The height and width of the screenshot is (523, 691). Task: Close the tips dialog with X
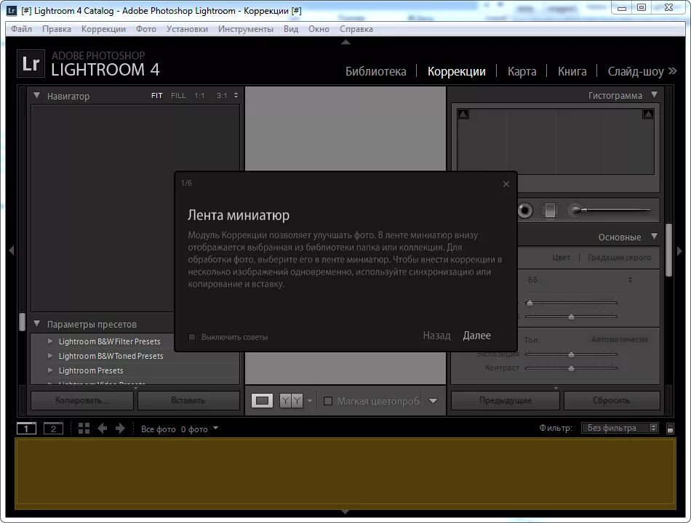pyautogui.click(x=506, y=184)
